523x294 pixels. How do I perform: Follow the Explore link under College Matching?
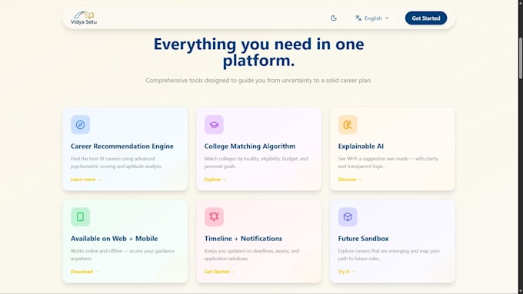pyautogui.click(x=215, y=180)
